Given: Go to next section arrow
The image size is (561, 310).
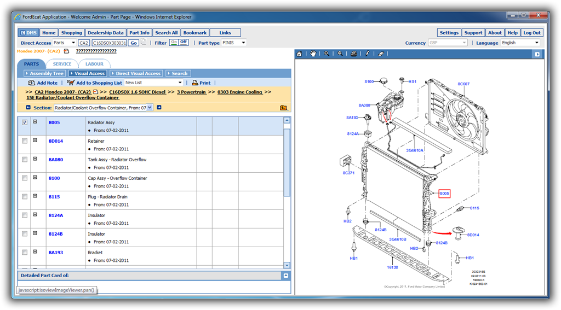Looking at the screenshot, I should (159, 107).
